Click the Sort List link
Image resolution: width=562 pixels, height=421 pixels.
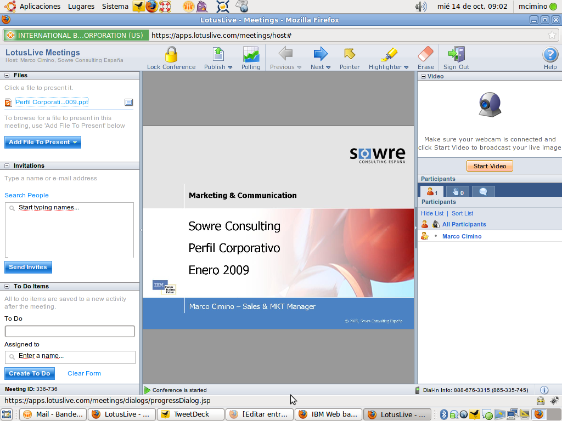click(x=462, y=213)
